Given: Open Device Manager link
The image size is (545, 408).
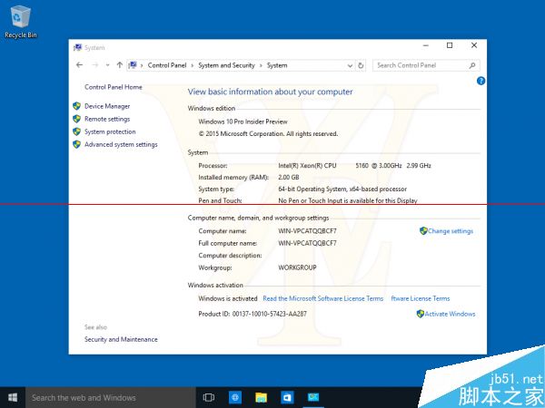Looking at the screenshot, I should [107, 106].
